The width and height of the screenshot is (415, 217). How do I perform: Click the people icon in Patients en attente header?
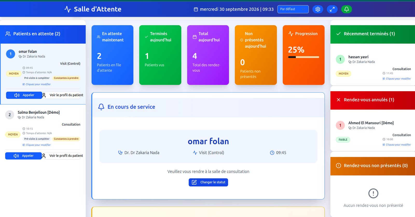click(x=8, y=34)
